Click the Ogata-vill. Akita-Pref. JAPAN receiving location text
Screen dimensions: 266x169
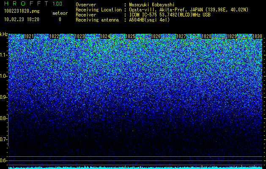point(189,10)
